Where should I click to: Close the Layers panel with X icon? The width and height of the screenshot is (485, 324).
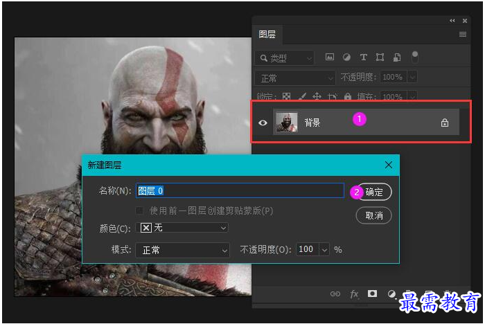pos(465,21)
